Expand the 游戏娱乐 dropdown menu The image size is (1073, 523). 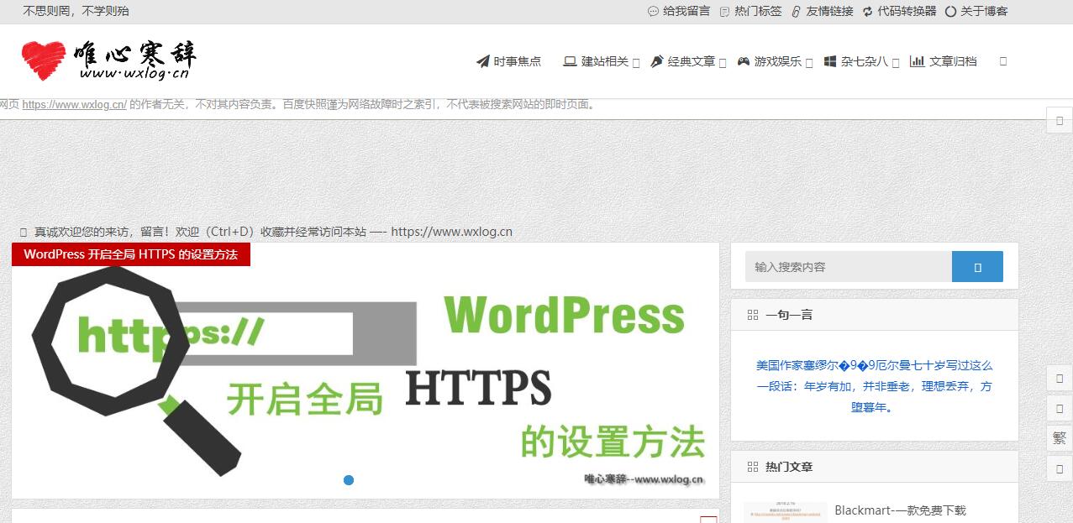tap(775, 61)
